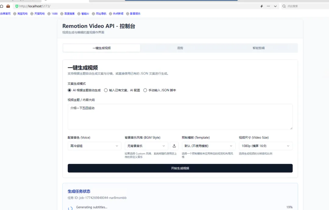Activate the browser search box magnifier

click(284, 6)
